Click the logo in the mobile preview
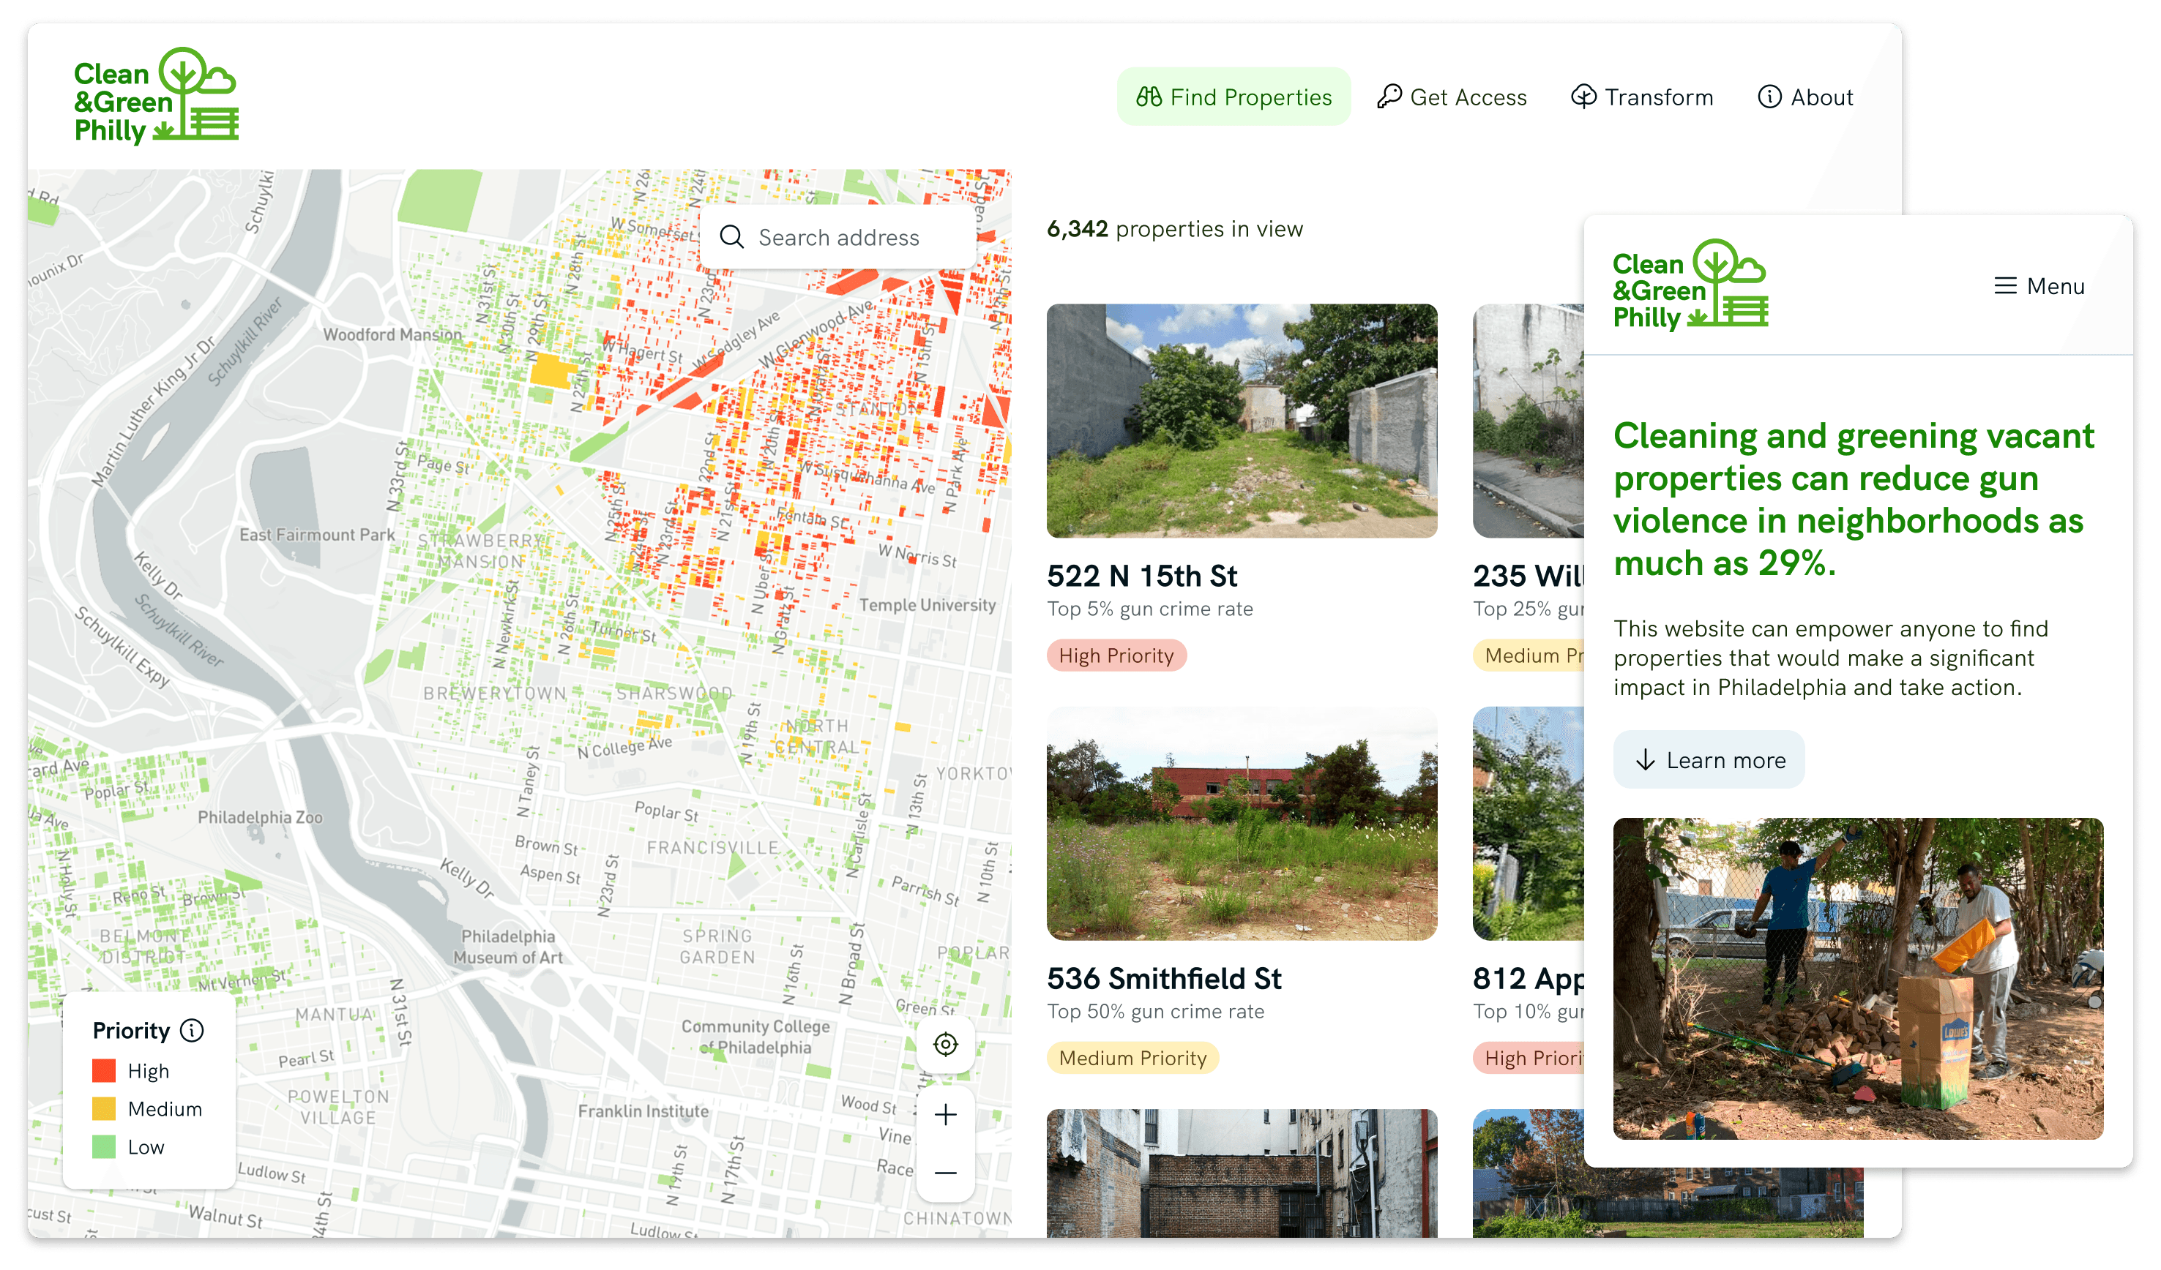 coord(1690,285)
